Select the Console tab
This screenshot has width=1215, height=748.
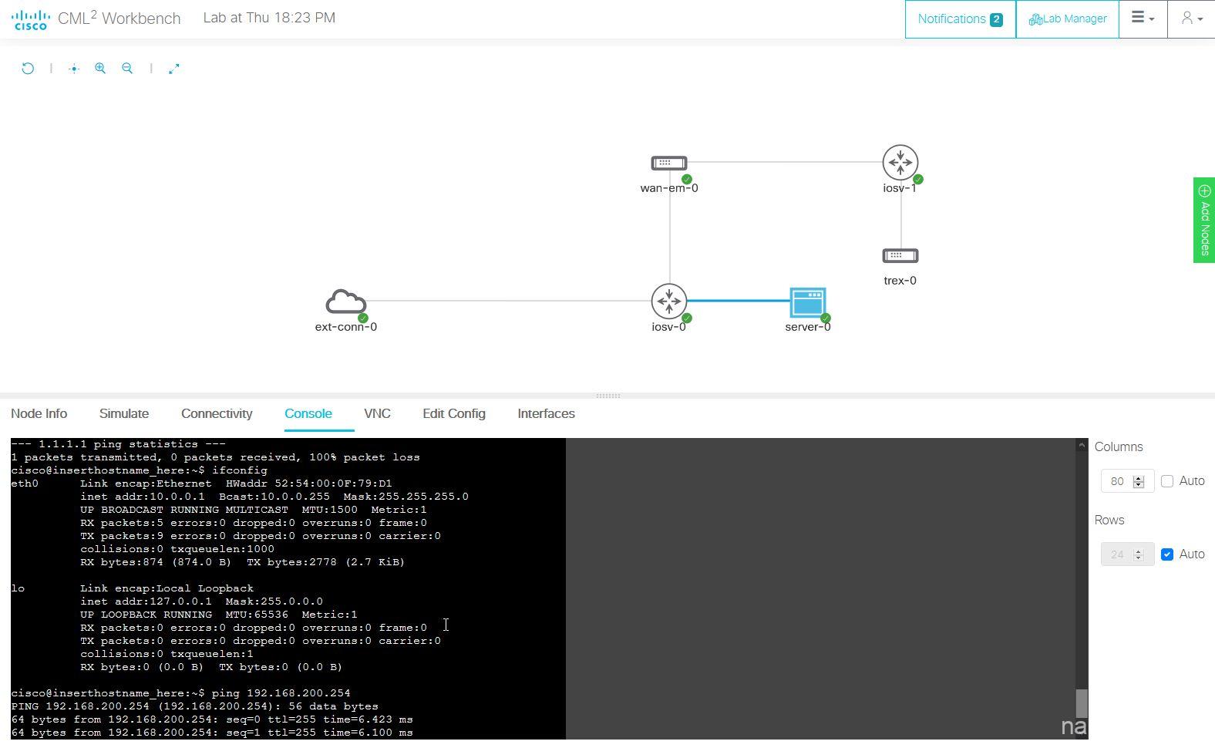click(308, 414)
